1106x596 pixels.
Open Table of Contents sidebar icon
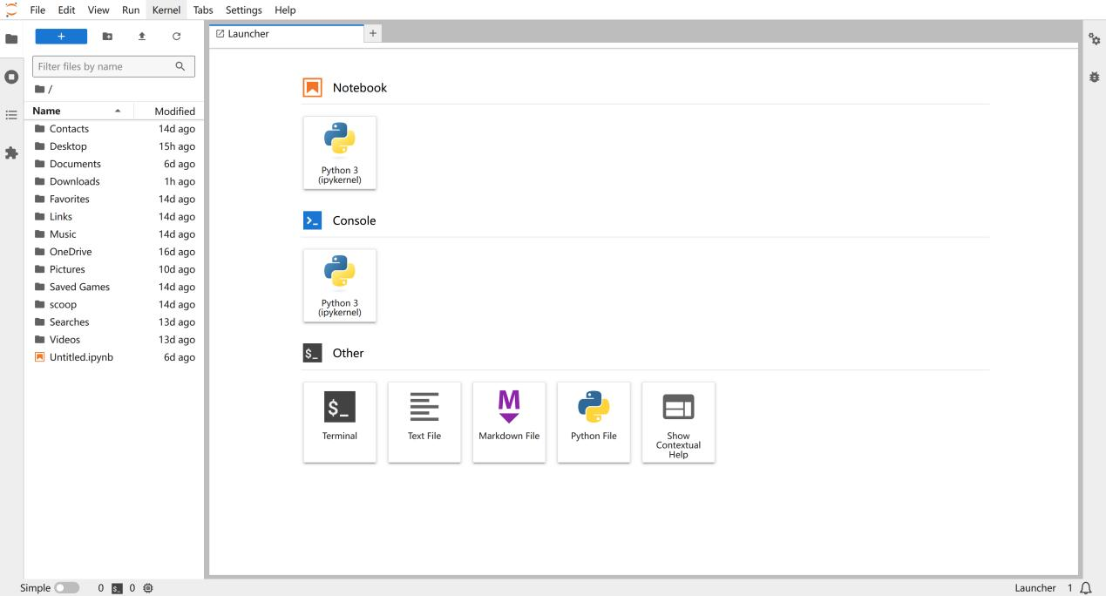point(11,114)
